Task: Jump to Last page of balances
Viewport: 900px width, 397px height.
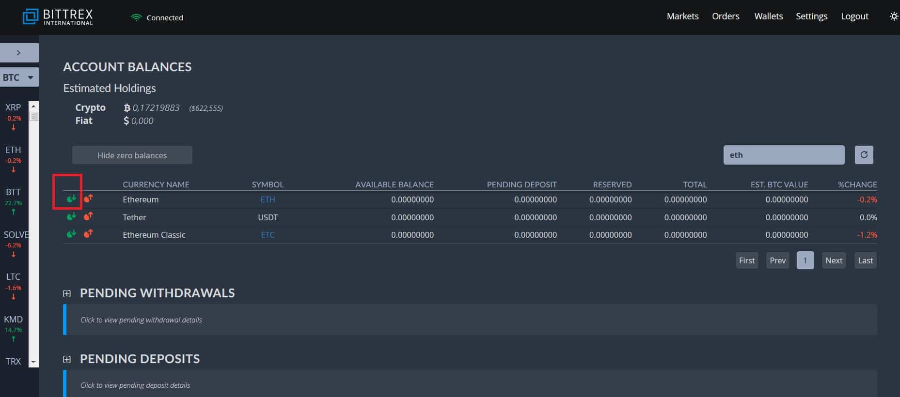Action: point(866,260)
